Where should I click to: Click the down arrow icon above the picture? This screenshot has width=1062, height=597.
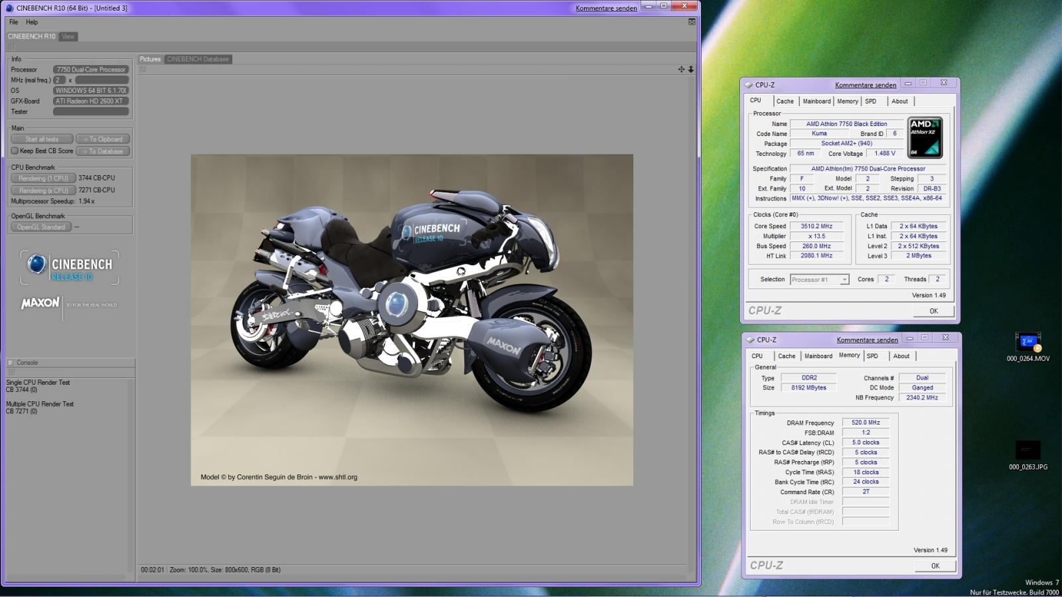coord(691,69)
